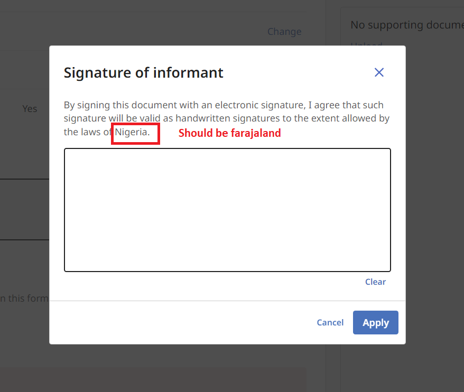Viewport: 464px width, 392px height.
Task: Select the Change link at the top
Action: (x=284, y=31)
